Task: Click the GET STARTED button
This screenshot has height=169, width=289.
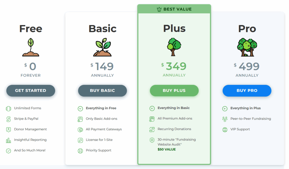Action: coord(30,91)
